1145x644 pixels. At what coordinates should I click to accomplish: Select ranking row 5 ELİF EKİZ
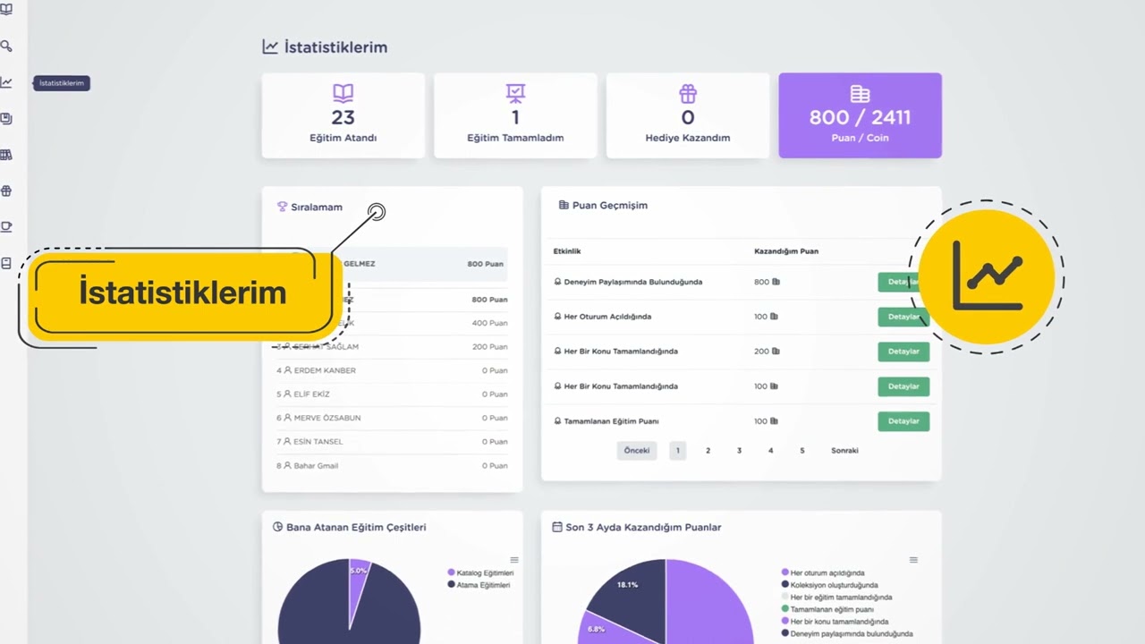point(392,394)
